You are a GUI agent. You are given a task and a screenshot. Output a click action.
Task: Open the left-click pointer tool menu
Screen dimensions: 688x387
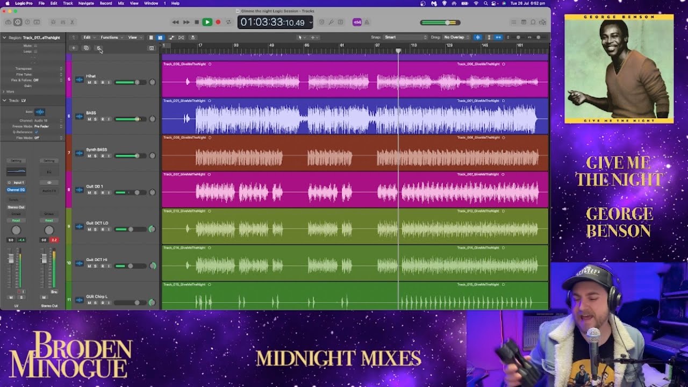click(301, 38)
